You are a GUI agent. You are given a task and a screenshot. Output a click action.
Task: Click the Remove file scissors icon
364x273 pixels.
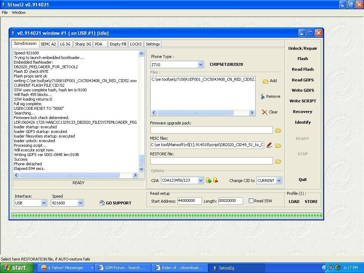click(262, 96)
